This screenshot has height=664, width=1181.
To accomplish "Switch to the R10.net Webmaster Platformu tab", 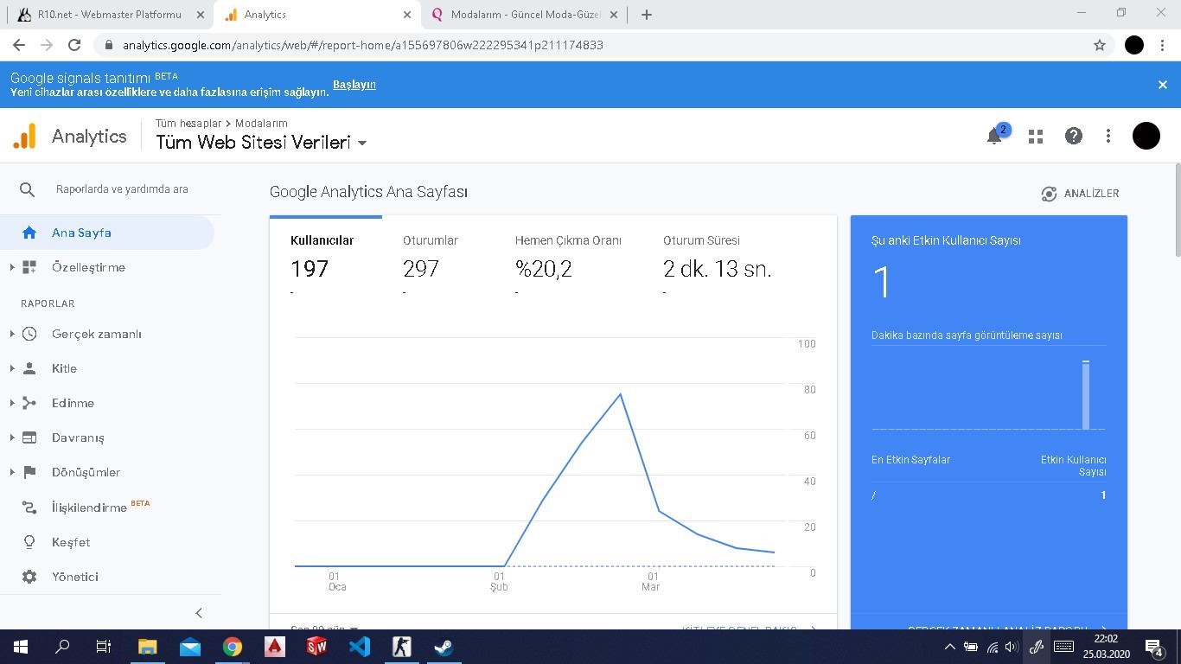I will pos(109,15).
